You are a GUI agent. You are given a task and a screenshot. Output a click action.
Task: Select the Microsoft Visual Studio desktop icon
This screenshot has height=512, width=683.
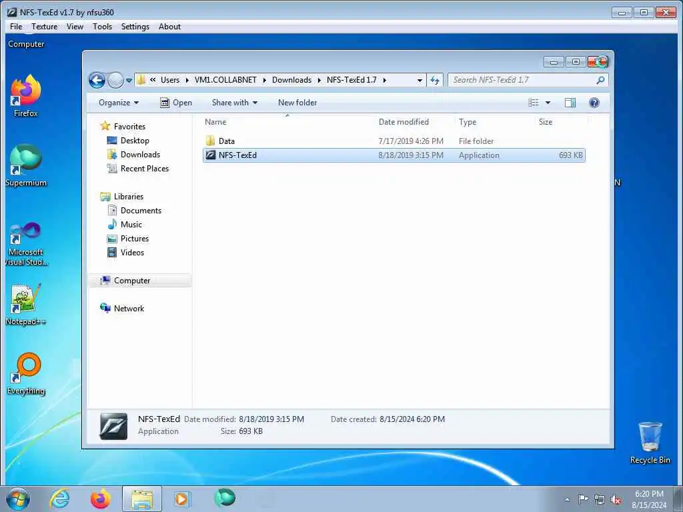click(26, 244)
